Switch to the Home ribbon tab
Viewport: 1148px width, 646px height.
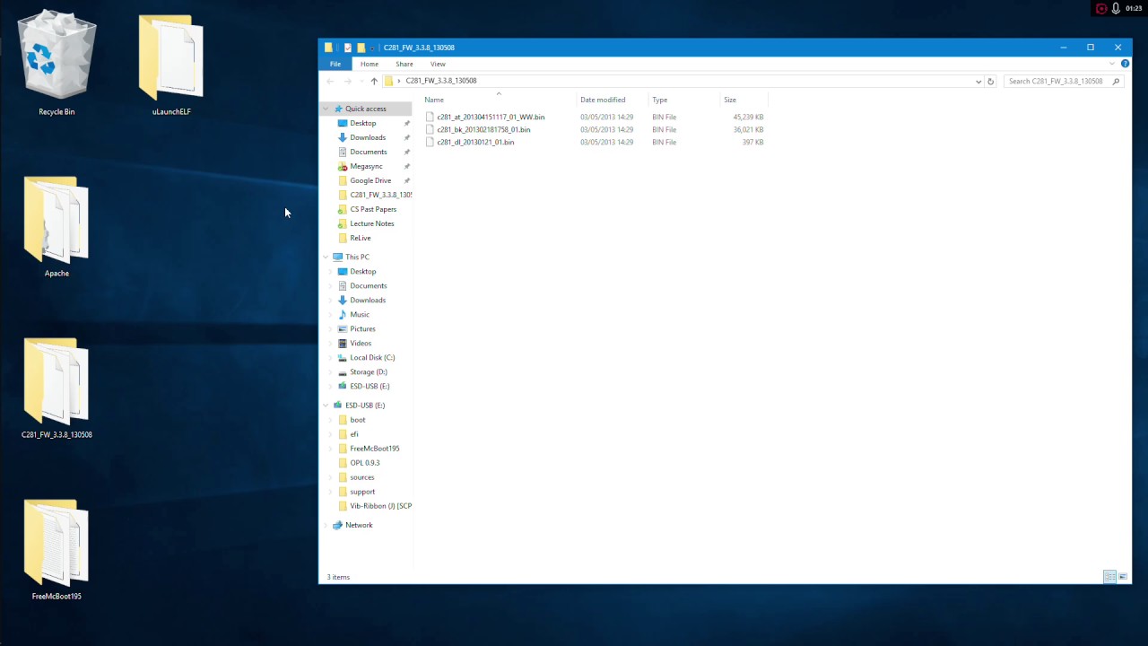click(x=369, y=64)
